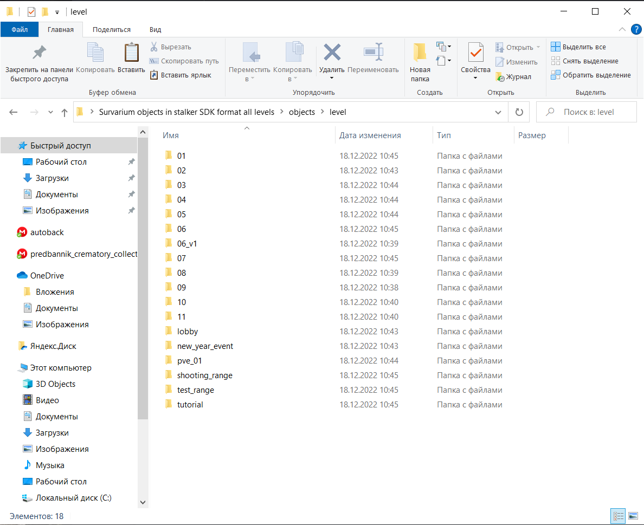Viewport: 644px width, 525px height.
Task: Click Выделить все
Action: 578,47
